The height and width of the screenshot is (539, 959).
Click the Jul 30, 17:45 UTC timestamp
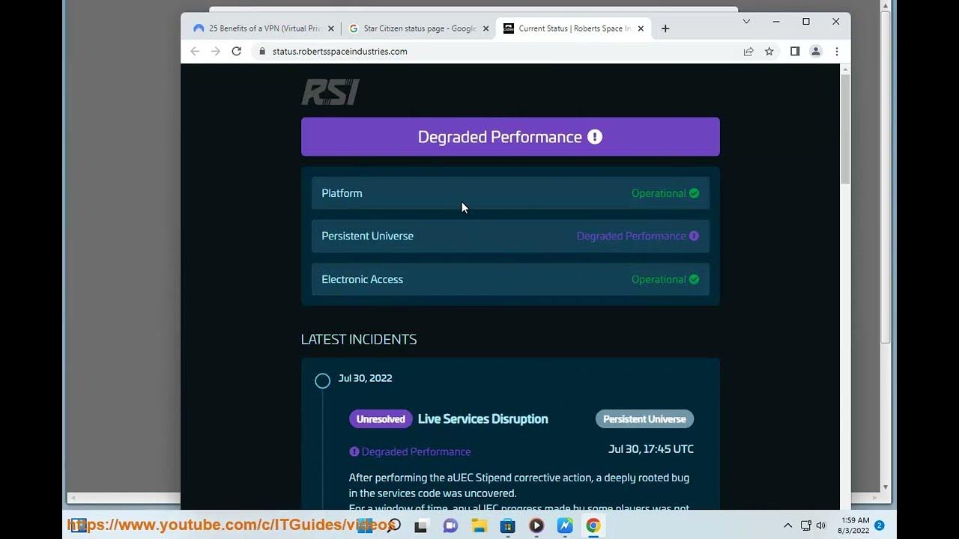tap(651, 449)
